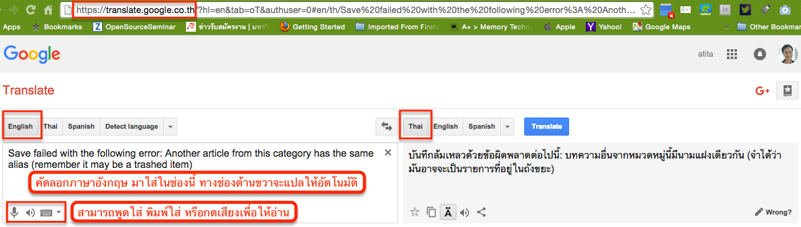801x227 pixels.
Task: Click the blue Translate button
Action: coord(547,126)
